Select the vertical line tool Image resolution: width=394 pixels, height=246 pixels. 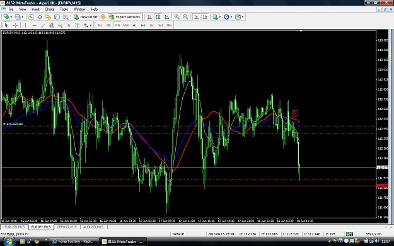25,25
